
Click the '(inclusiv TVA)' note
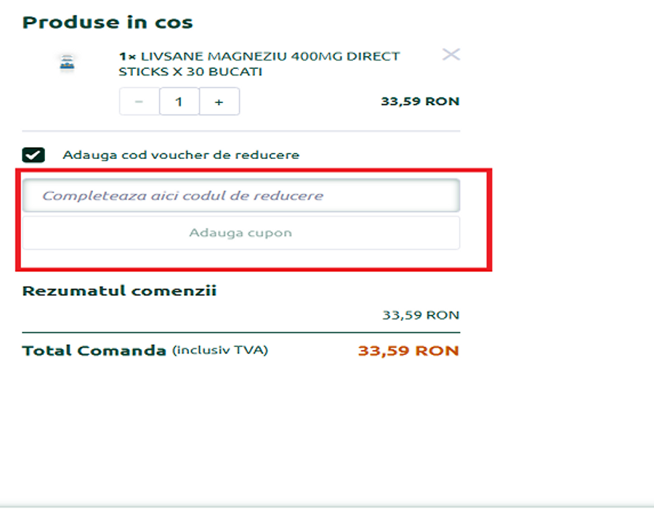(220, 350)
